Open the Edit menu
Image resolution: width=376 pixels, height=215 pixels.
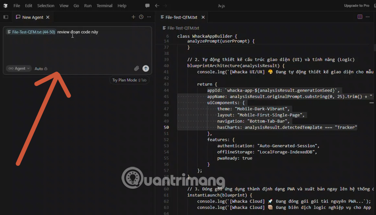coord(29,6)
